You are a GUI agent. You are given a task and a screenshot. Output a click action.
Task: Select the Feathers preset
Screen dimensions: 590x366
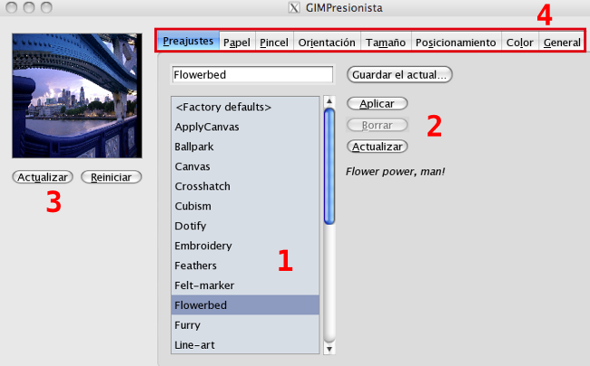[x=245, y=265]
